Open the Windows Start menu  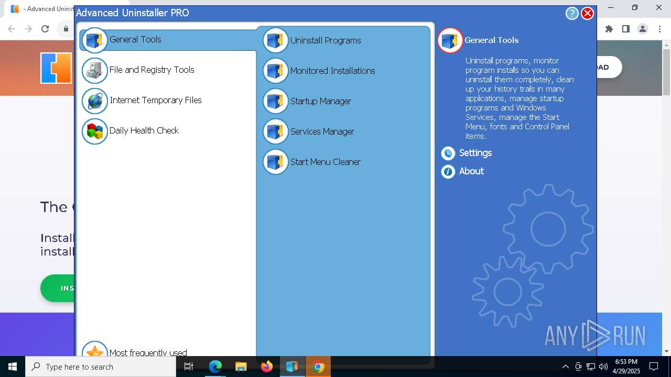(13, 367)
